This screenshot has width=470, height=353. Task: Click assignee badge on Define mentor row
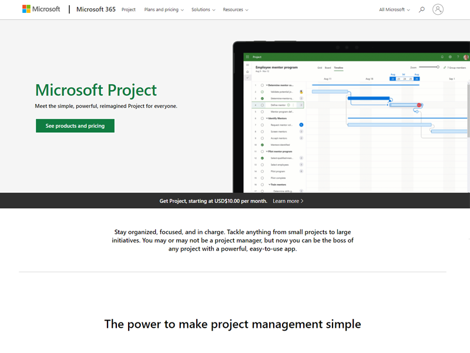[x=301, y=105]
